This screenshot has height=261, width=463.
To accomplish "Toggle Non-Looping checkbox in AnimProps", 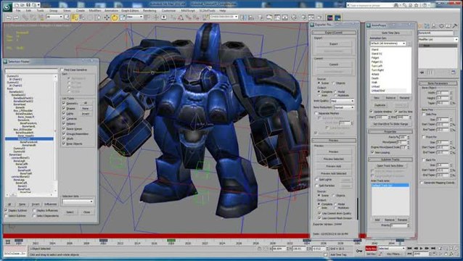I will pos(372,152).
